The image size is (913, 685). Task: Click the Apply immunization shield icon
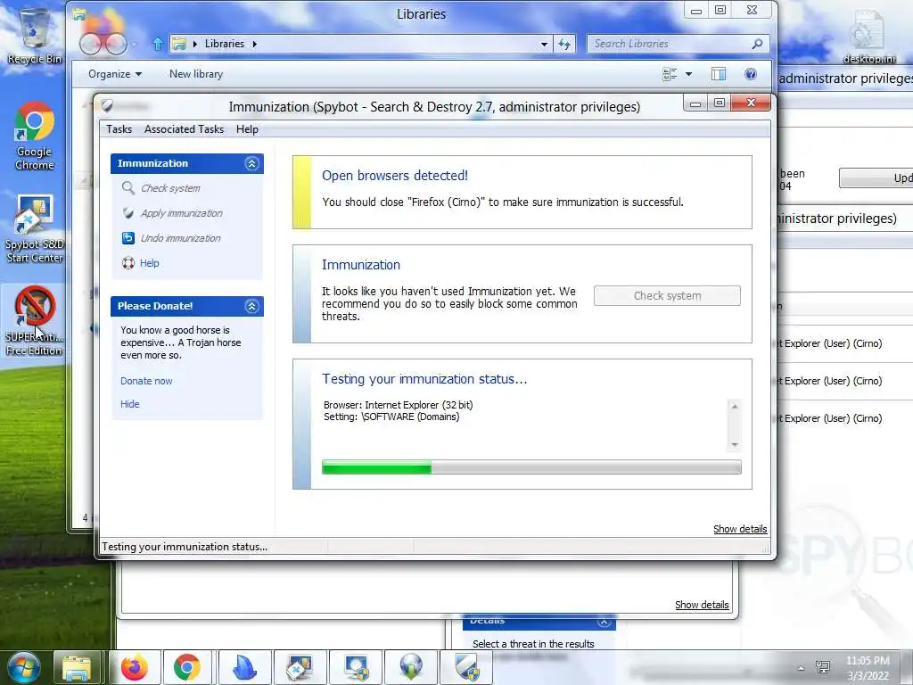pos(128,212)
